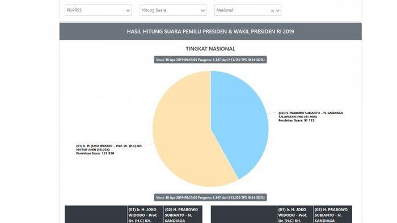Viewport: 397px width, 223px height.
Task: Open the Nasional region dropdown arrow
Action: pos(278,11)
